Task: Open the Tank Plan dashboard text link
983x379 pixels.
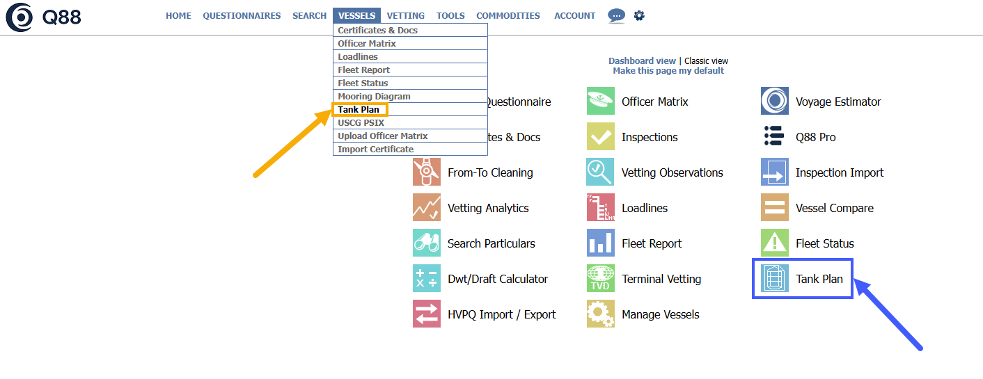Action: (819, 279)
